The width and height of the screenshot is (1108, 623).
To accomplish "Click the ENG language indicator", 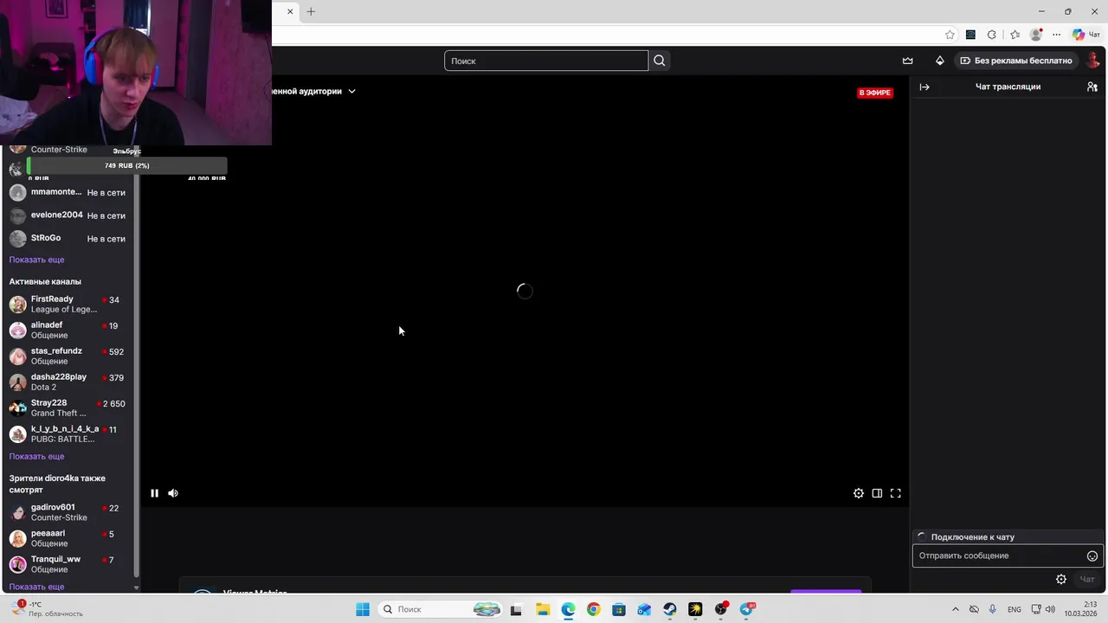I will click(1015, 609).
